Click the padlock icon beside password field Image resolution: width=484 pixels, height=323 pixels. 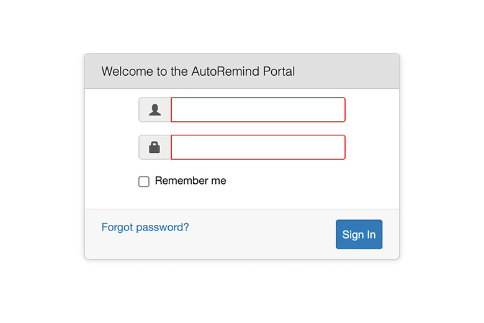155,147
